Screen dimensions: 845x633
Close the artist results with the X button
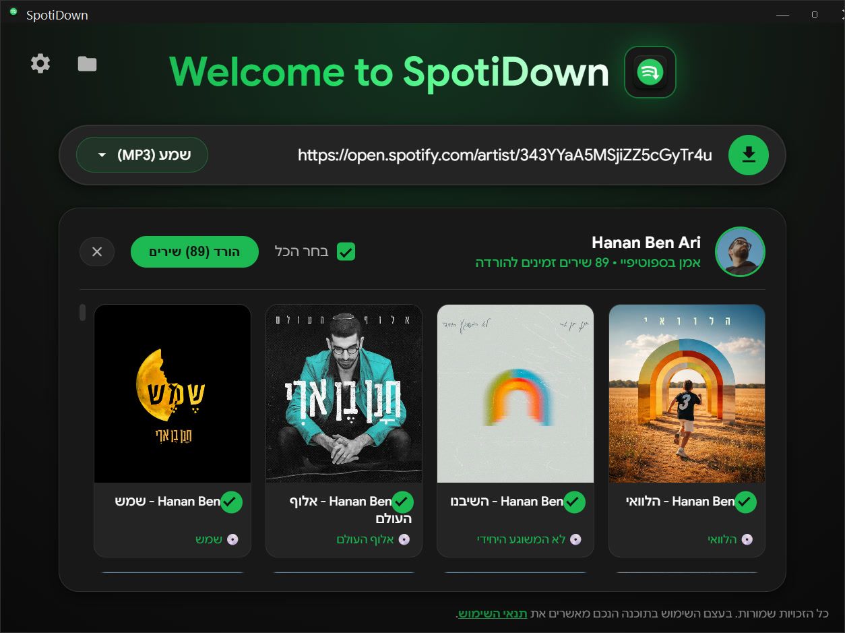[x=97, y=251]
